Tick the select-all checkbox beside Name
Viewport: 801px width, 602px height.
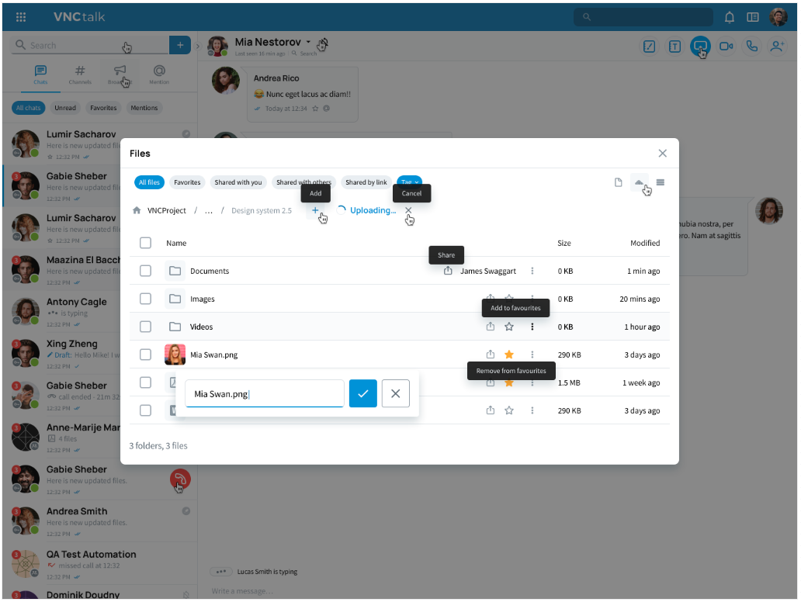pos(145,243)
